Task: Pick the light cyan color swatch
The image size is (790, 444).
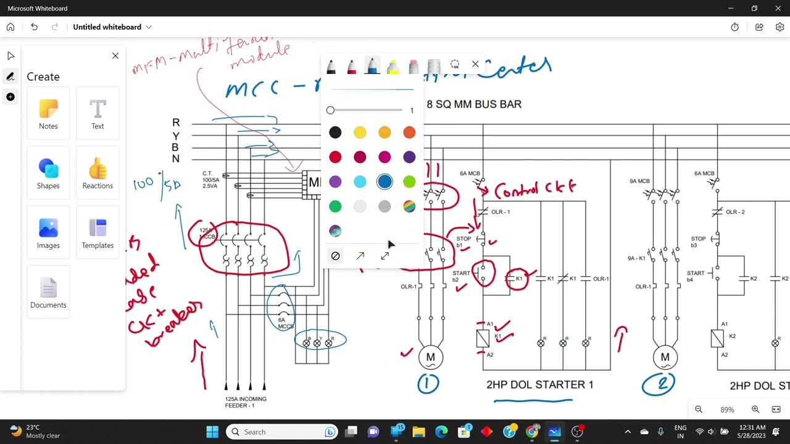Action: (360, 182)
